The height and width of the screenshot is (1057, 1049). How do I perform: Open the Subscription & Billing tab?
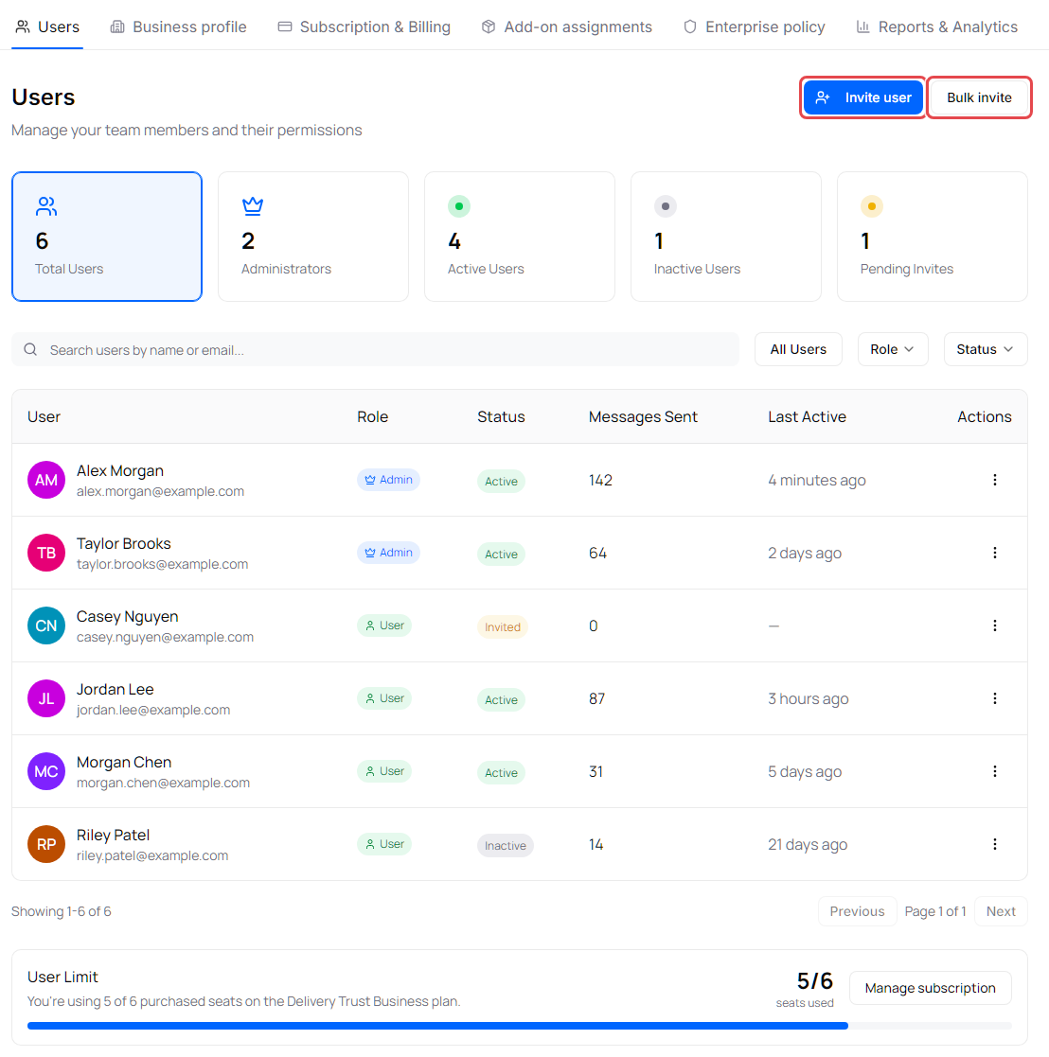tap(364, 26)
